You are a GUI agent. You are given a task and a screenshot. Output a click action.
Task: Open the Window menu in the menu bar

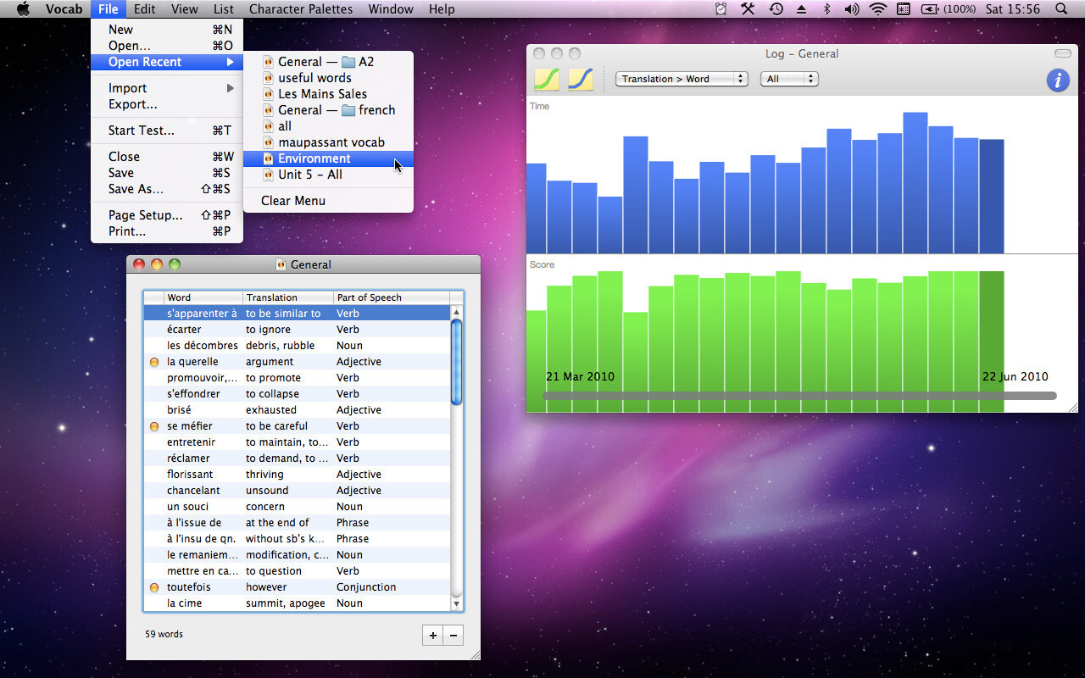392,9
